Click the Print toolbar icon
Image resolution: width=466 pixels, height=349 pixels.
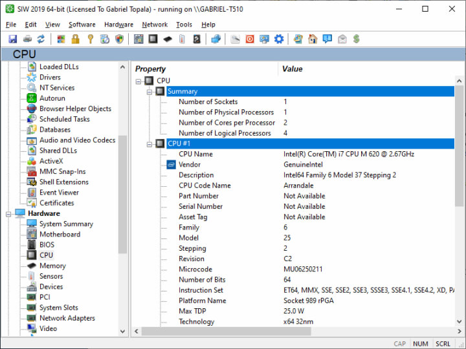27,39
